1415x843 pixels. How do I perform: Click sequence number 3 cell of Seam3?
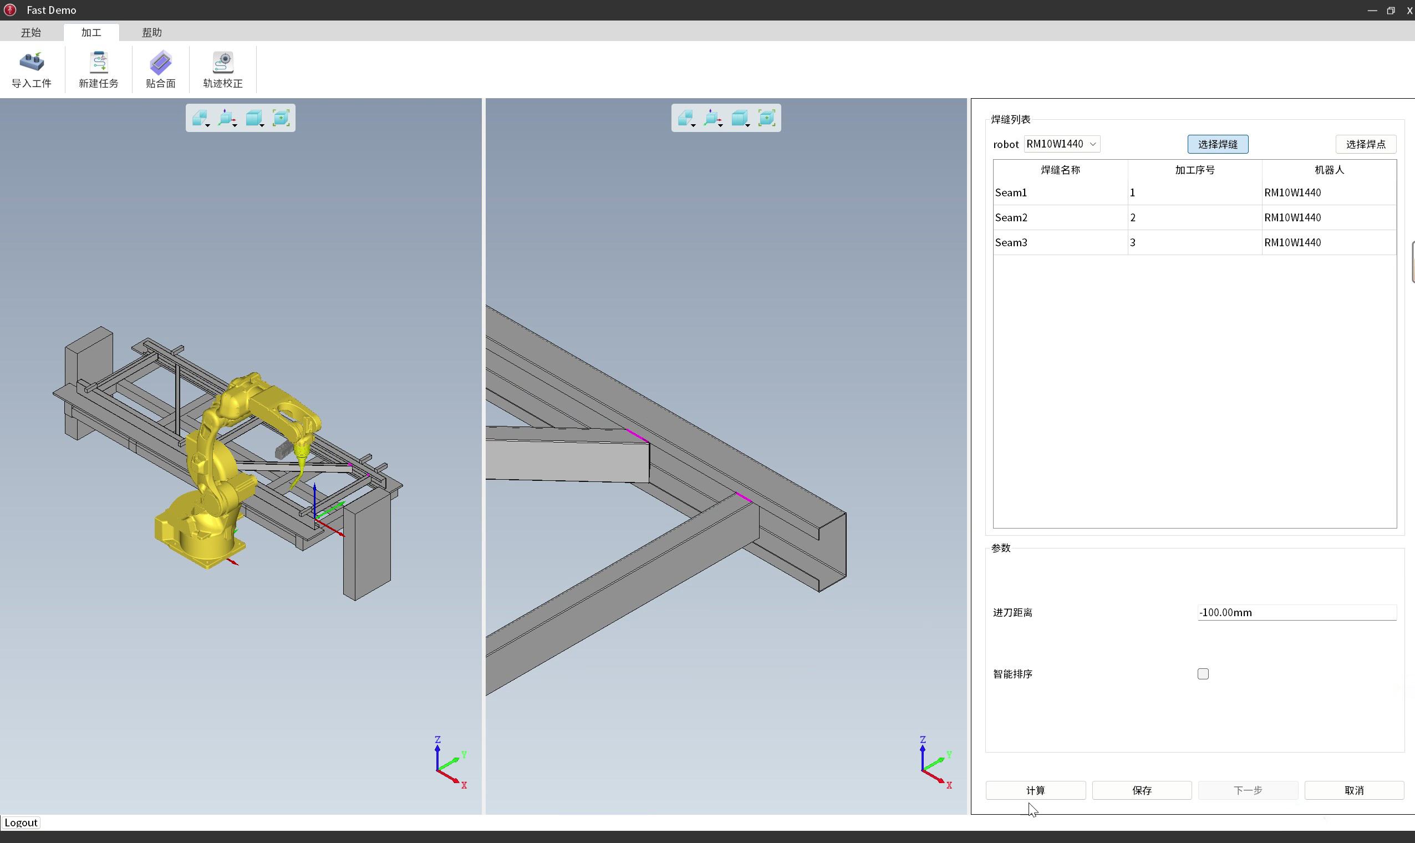pos(1195,242)
